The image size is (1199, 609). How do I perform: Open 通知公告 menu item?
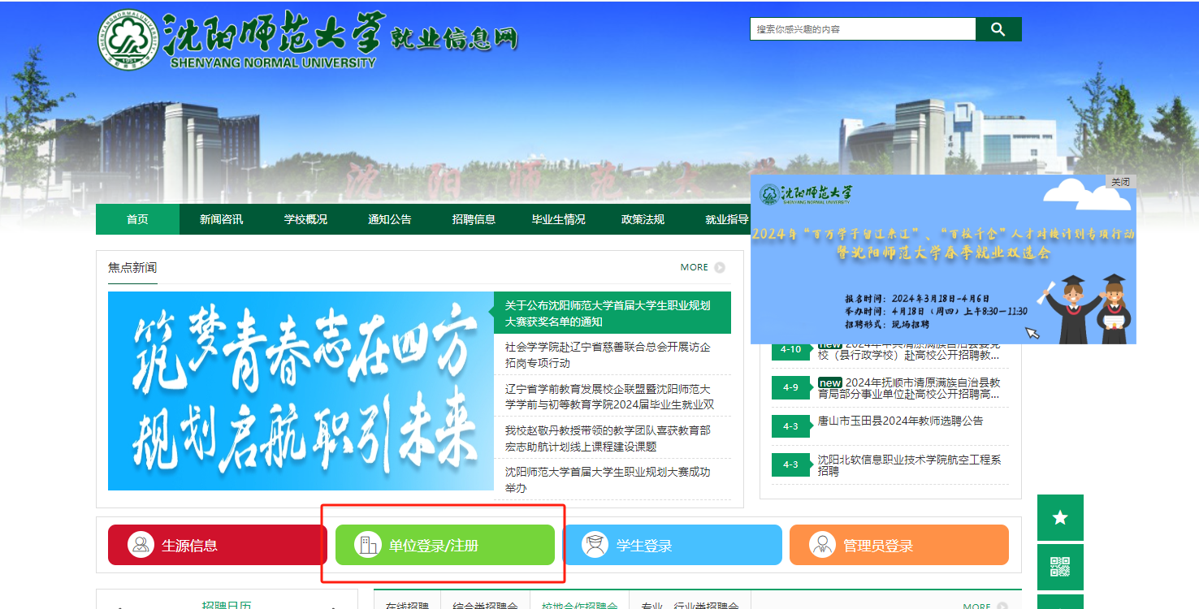click(390, 219)
